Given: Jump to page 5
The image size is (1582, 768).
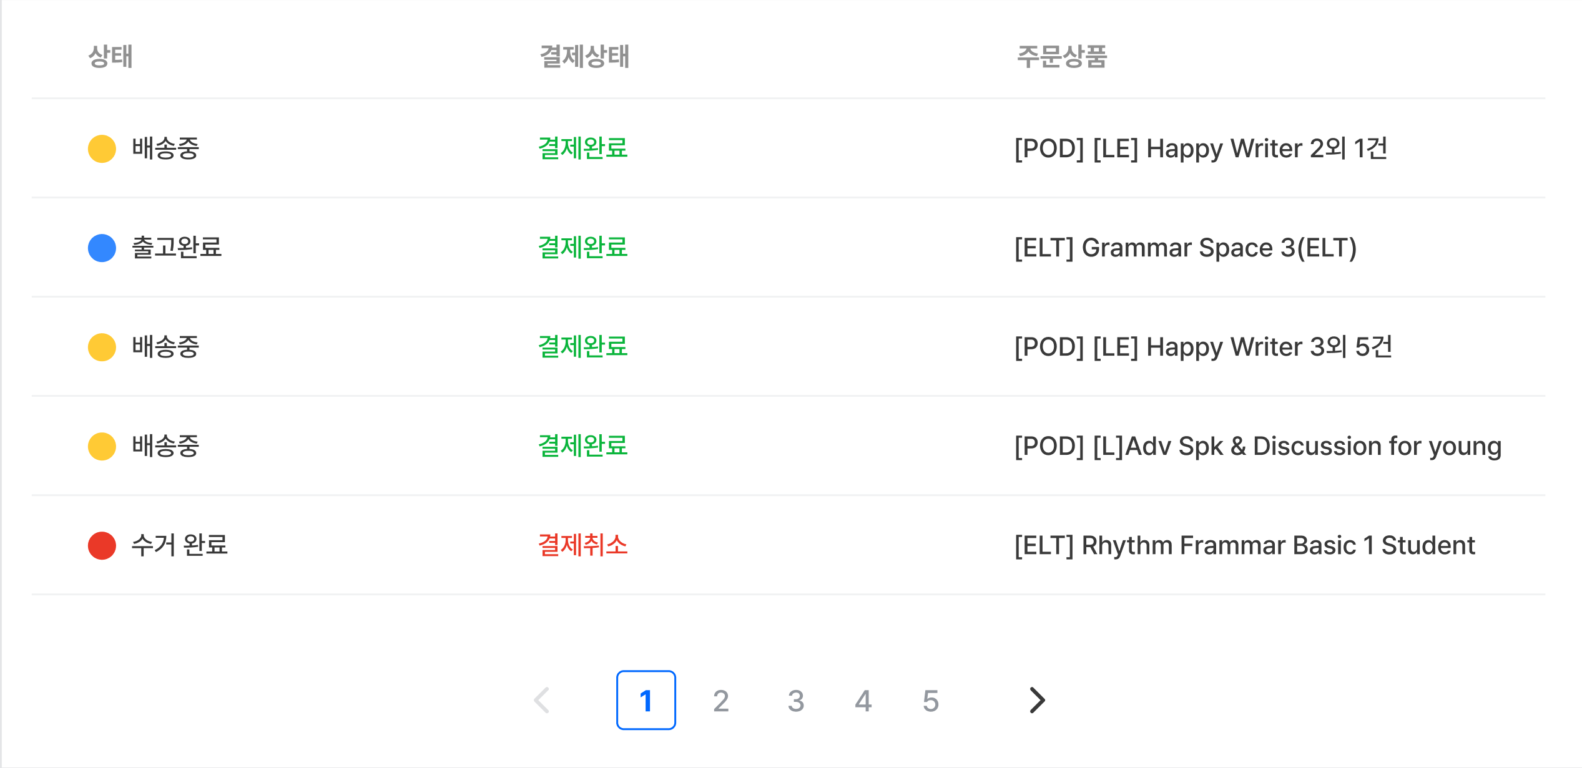Looking at the screenshot, I should point(930,701).
